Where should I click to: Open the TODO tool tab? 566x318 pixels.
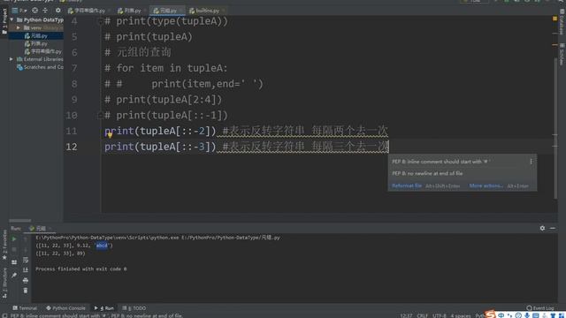134,308
